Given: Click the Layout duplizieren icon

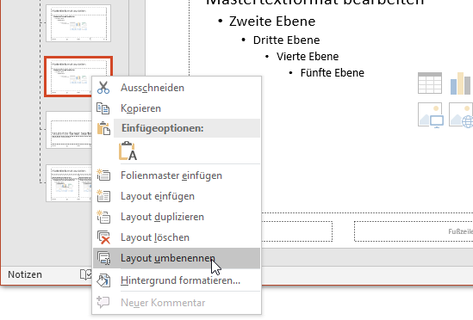Looking at the screenshot, I should tap(103, 217).
